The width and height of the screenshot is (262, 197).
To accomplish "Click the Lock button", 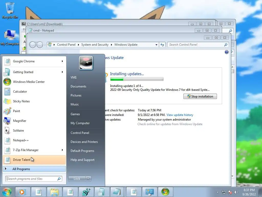I will (77, 179).
